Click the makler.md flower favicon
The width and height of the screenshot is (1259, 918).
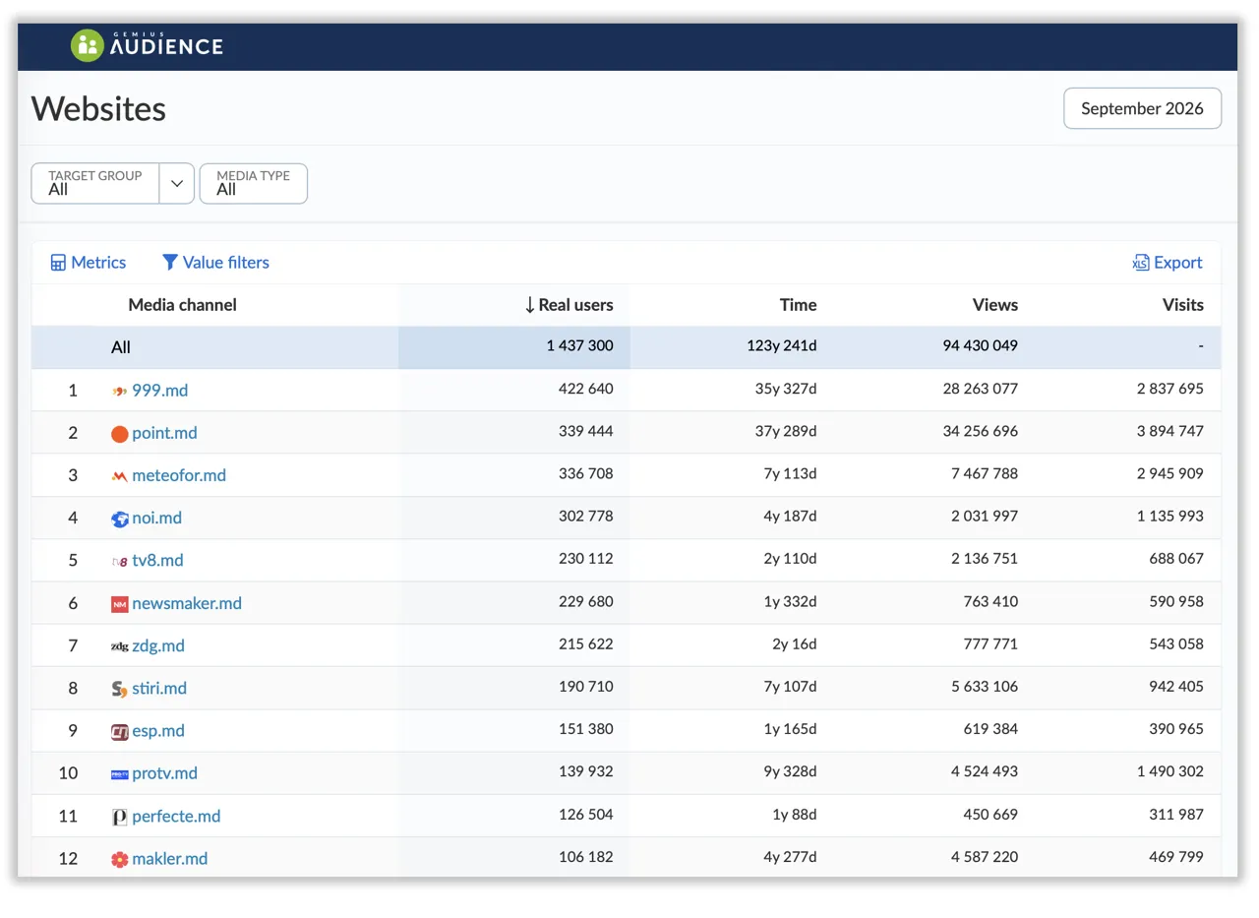click(x=119, y=859)
